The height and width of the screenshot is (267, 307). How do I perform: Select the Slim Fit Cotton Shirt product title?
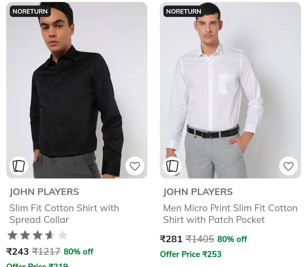pos(64,214)
